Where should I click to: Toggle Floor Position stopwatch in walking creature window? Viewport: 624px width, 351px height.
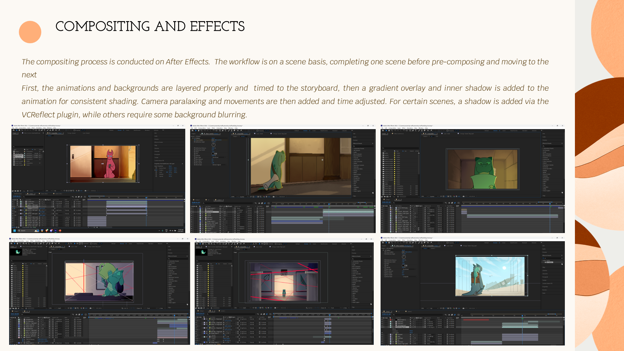pos(195,140)
